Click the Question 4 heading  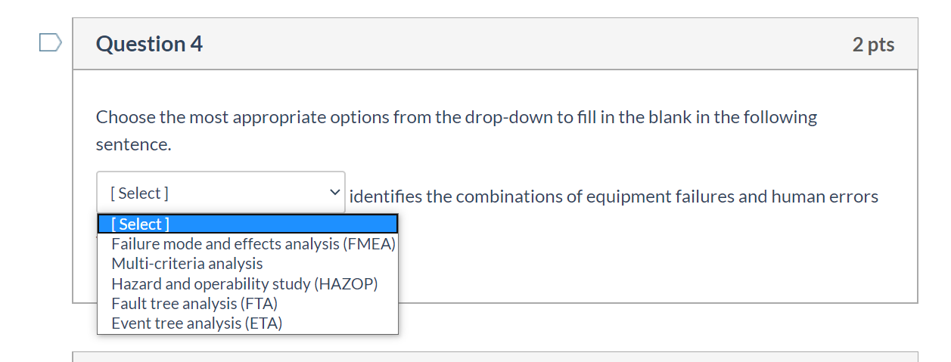coord(149,44)
